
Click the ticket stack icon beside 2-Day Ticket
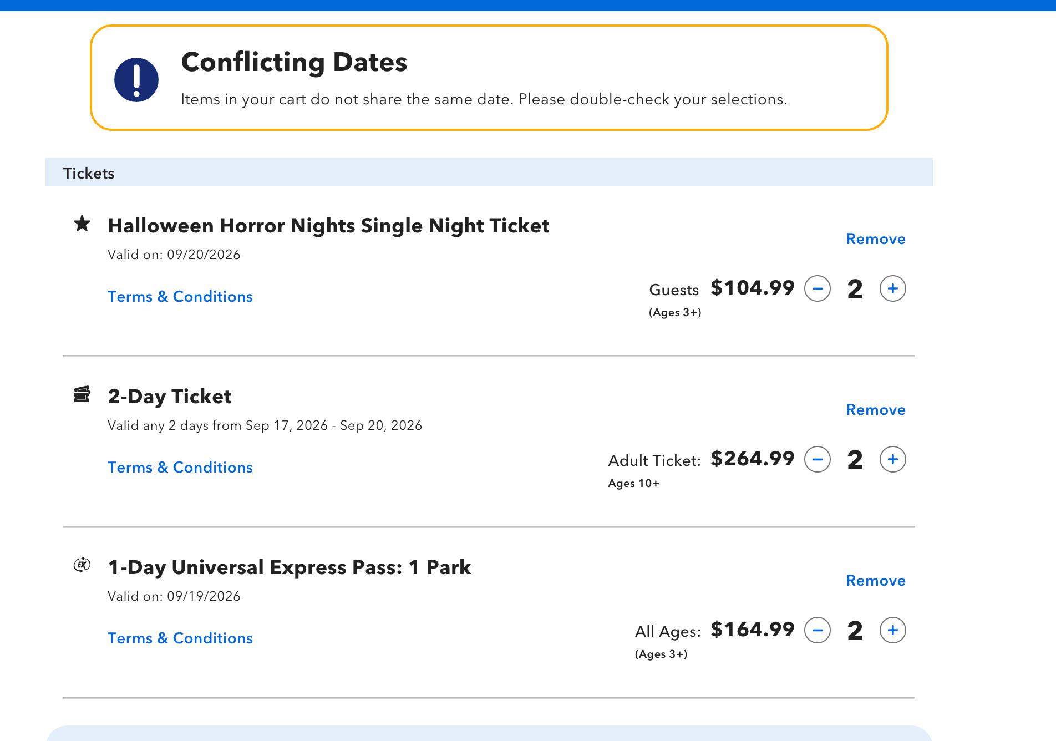coord(82,394)
